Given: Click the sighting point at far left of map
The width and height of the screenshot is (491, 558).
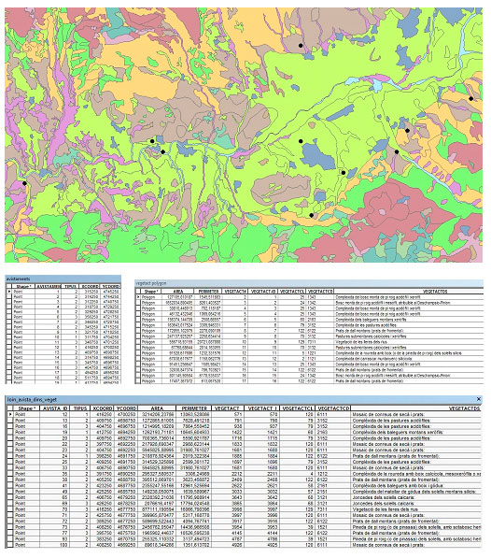Looking at the screenshot, I should 24,183.
